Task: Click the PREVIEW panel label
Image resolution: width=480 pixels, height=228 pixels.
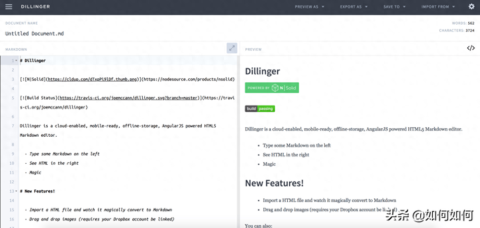Action: tap(253, 49)
